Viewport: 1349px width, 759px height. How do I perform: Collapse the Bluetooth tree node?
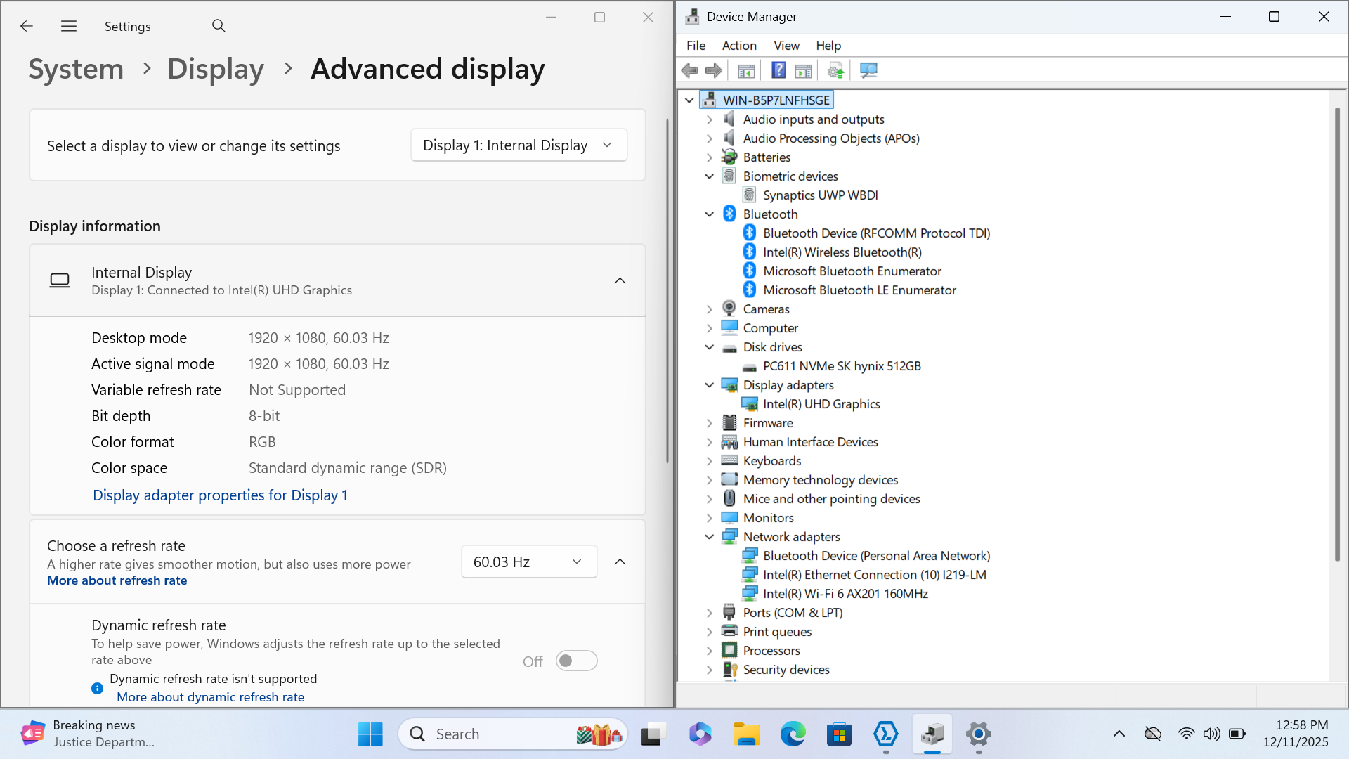tap(709, 214)
